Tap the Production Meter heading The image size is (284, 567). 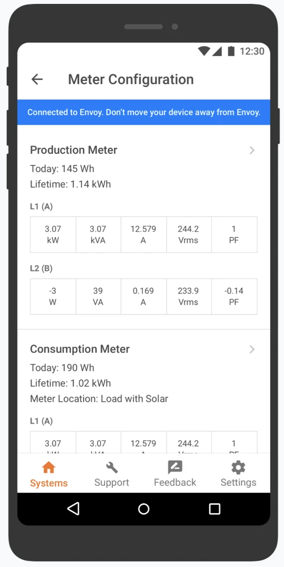[x=74, y=150]
